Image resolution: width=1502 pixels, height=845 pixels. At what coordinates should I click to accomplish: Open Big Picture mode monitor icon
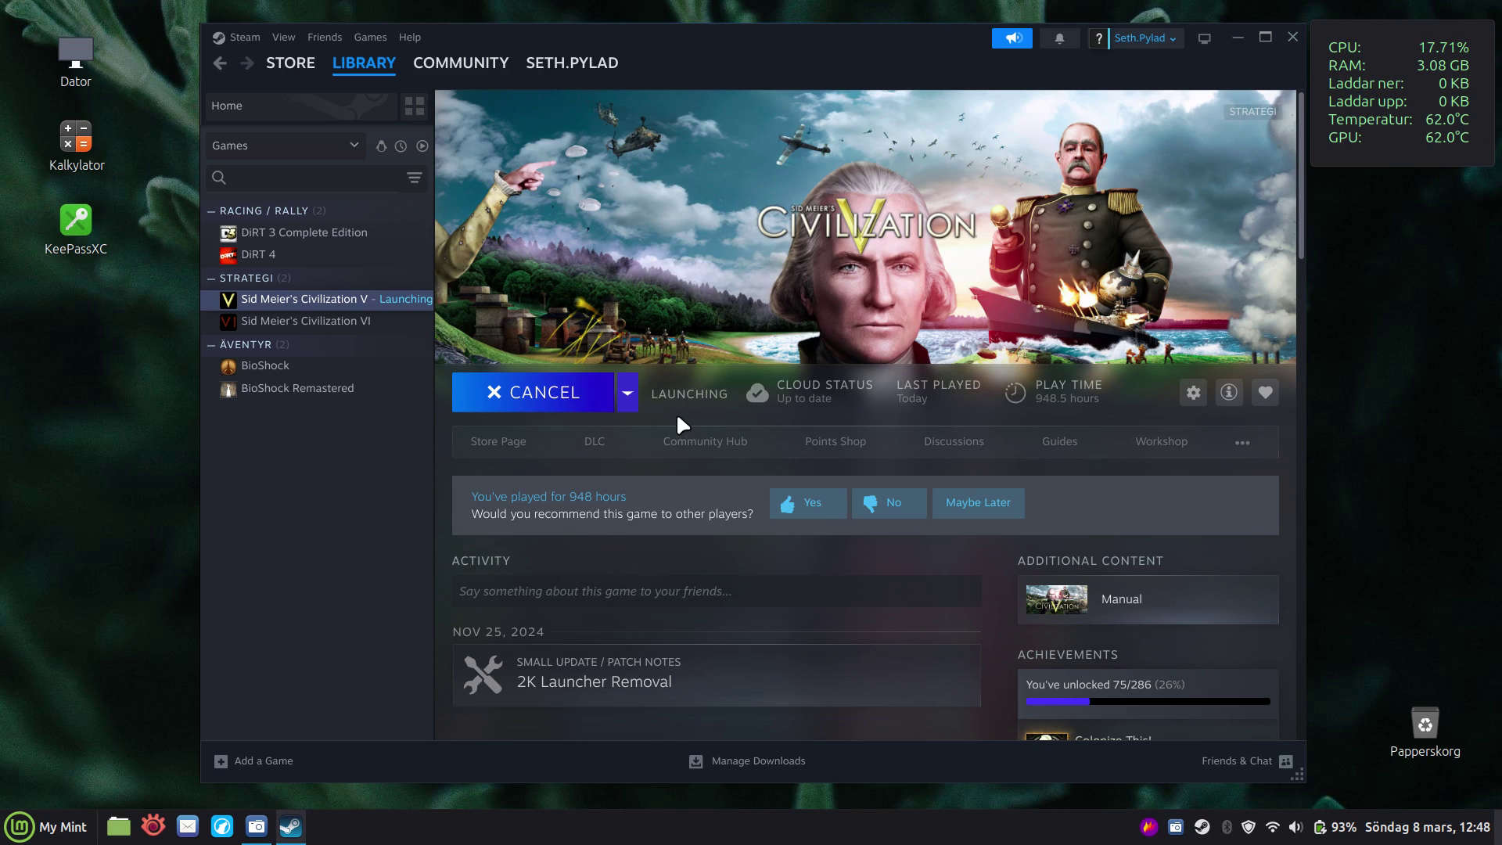1205,38
